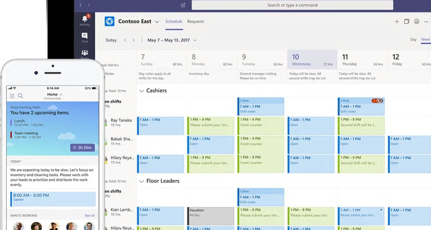The width and height of the screenshot is (431, 230).
Task: Click the 3h 25m countdown pill
Action: pos(82,148)
